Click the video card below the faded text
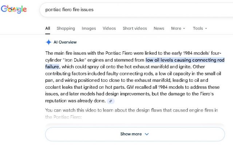The width and height of the screenshot is (233, 147). (x=135, y=125)
